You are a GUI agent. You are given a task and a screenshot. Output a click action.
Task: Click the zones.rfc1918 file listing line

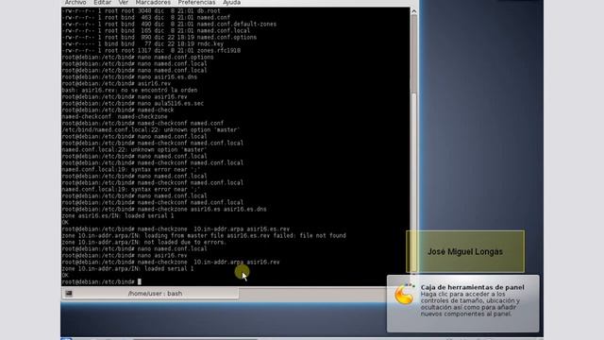(x=151, y=50)
